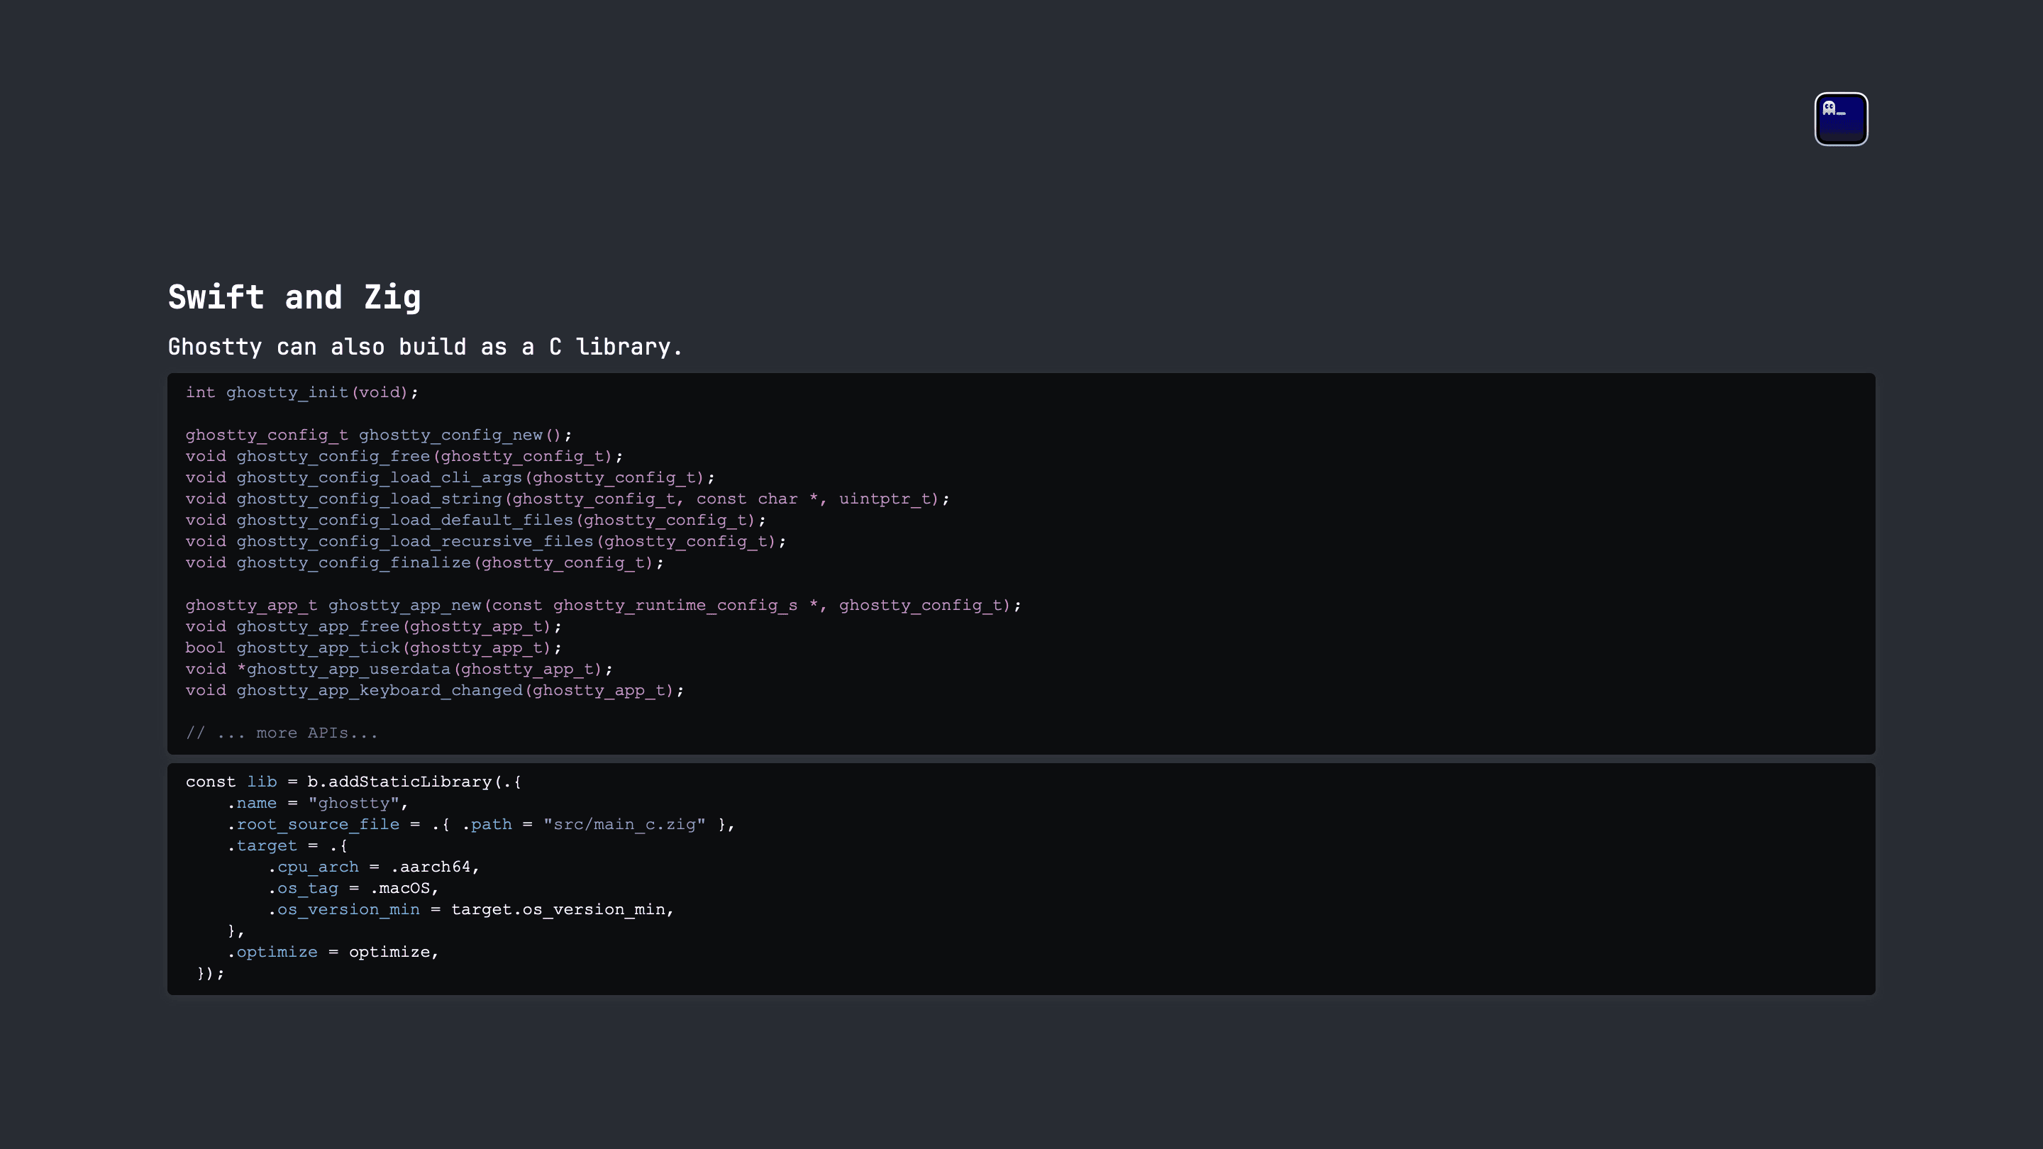Click the ghostty_config_load_string line
The image size is (2043, 1149).
point(567,499)
